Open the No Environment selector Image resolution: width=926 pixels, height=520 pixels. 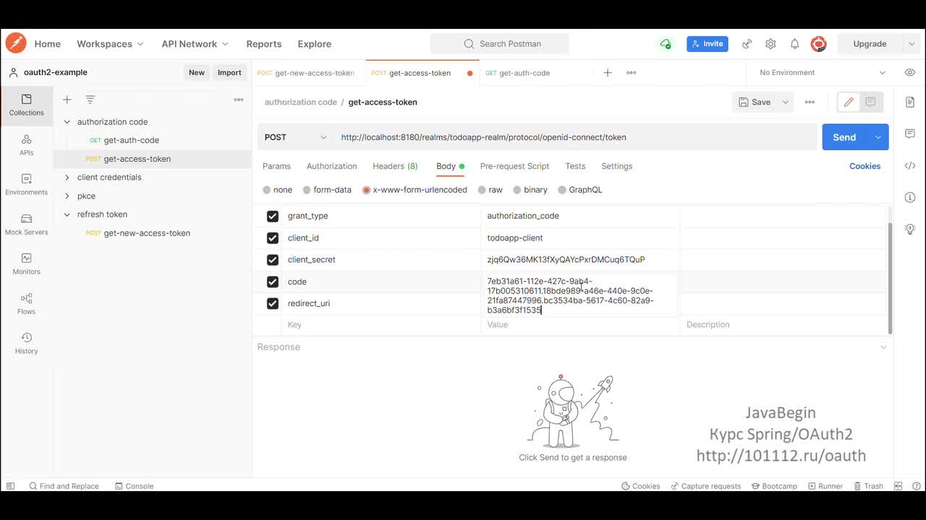[822, 73]
